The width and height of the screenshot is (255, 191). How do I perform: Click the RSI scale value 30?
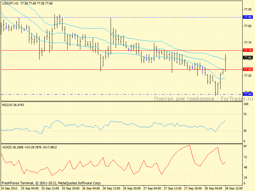tap(246, 131)
